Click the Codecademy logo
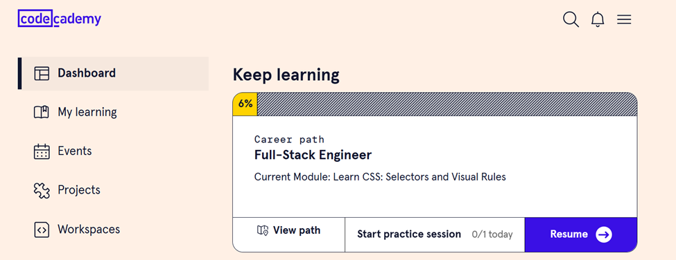The height and width of the screenshot is (260, 676). coord(60,19)
